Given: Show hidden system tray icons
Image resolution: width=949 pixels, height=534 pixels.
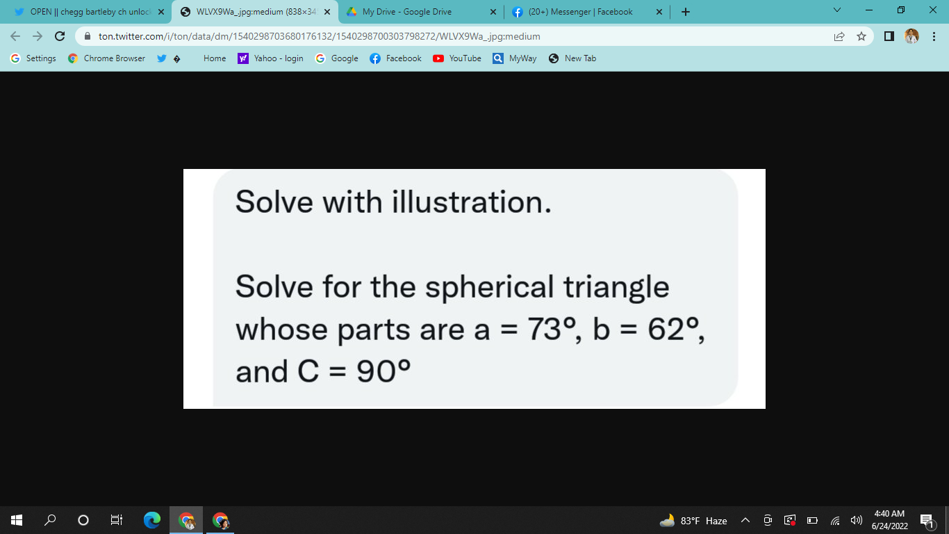Looking at the screenshot, I should point(745,521).
